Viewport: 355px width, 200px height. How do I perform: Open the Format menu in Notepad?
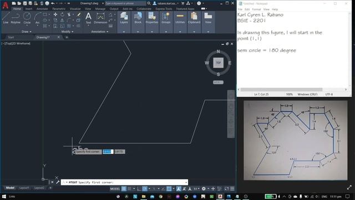pos(256,9)
